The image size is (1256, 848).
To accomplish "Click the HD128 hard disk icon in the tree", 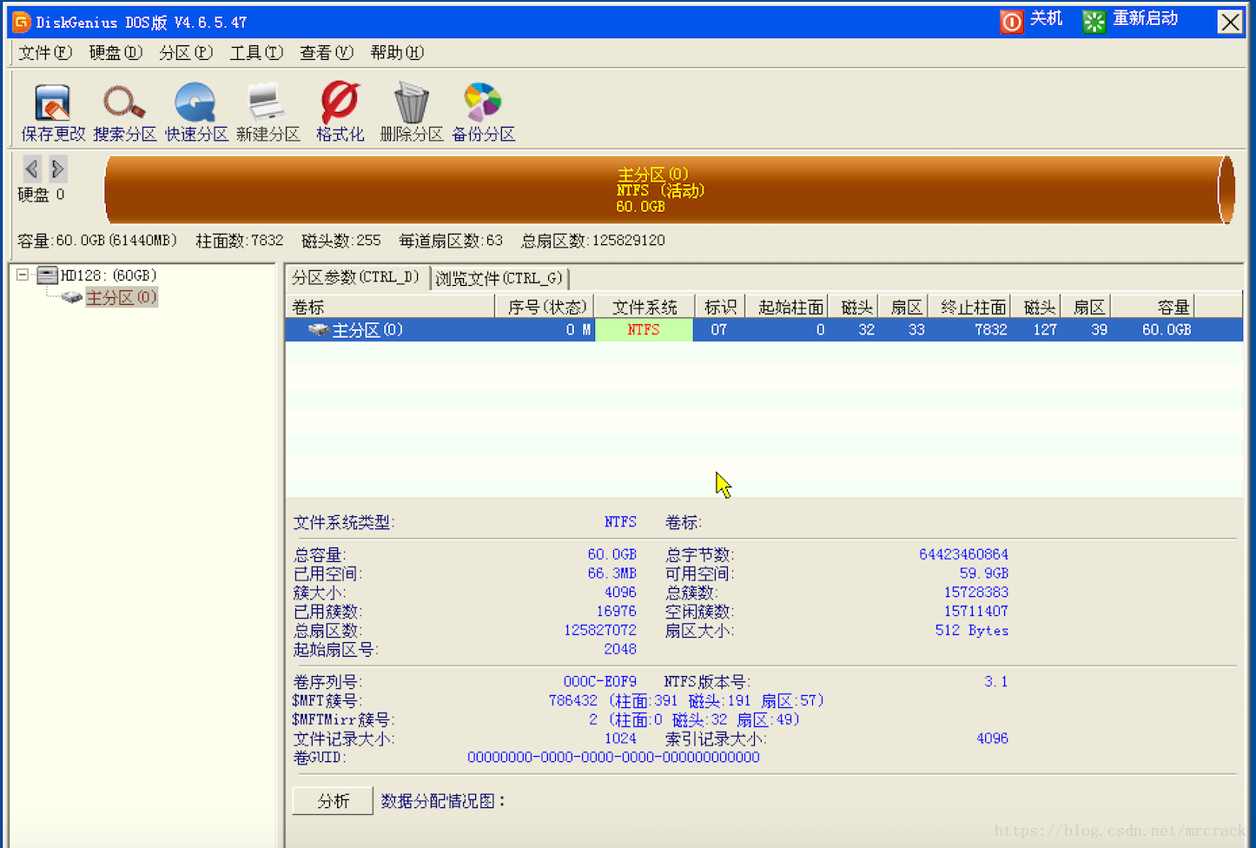I will 48,275.
